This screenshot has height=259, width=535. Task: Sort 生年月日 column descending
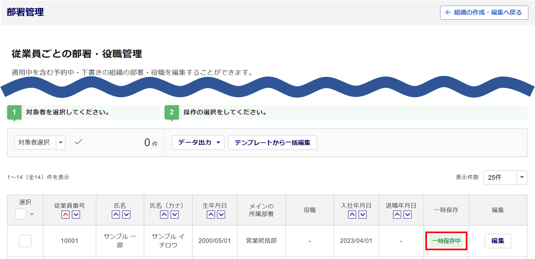click(221, 214)
